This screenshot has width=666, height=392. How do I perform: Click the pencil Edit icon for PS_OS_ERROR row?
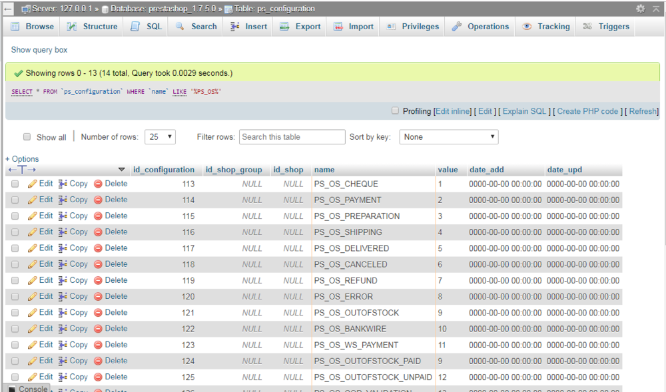[32, 297]
